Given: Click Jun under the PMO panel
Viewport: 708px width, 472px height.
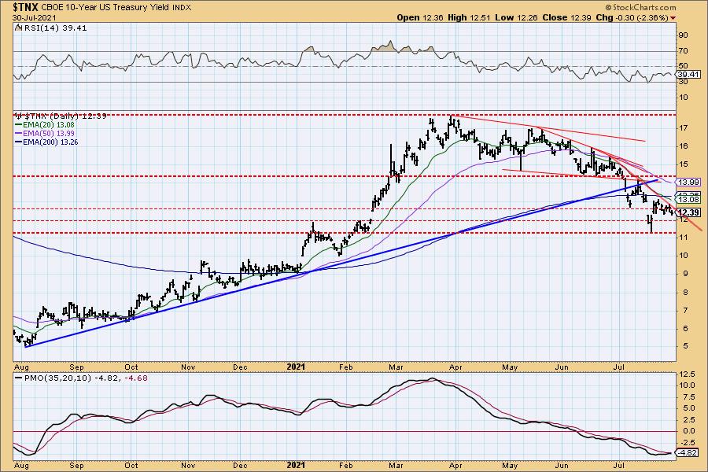Looking at the screenshot, I should (561, 465).
